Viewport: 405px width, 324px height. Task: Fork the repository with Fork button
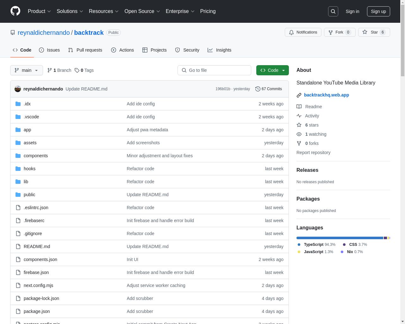(x=340, y=32)
